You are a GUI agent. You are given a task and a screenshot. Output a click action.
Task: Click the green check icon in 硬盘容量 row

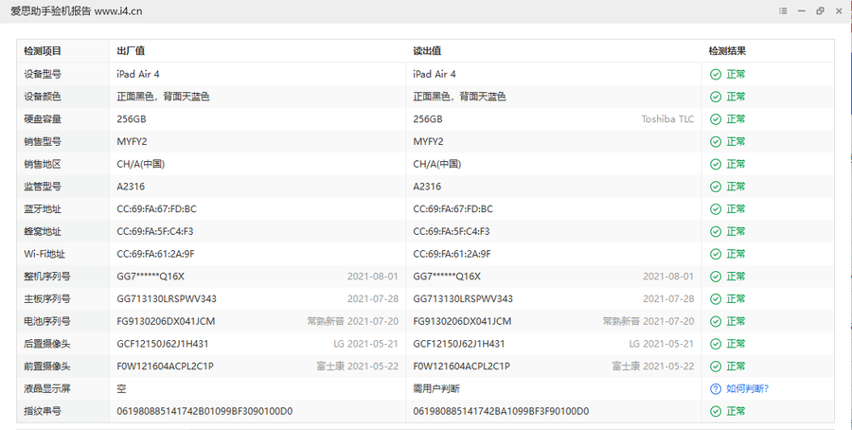(x=716, y=119)
